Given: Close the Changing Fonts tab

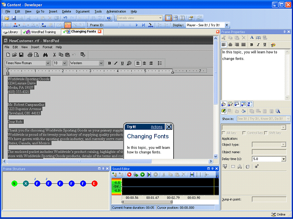Looking at the screenshot, I should (100, 31).
